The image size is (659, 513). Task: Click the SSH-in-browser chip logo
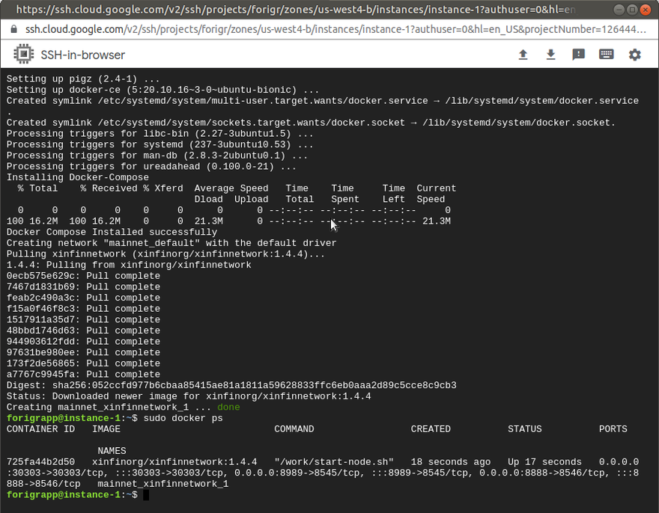24,55
